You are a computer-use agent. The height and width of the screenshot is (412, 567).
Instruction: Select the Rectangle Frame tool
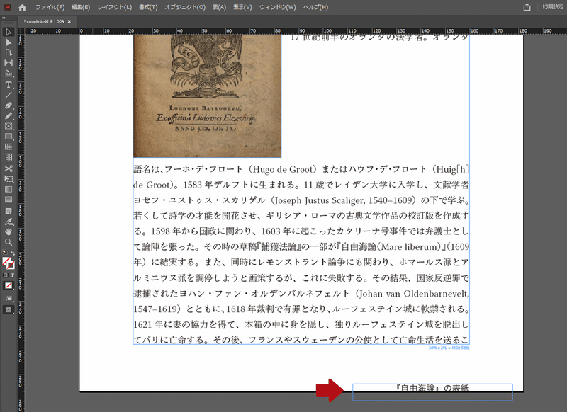9,127
